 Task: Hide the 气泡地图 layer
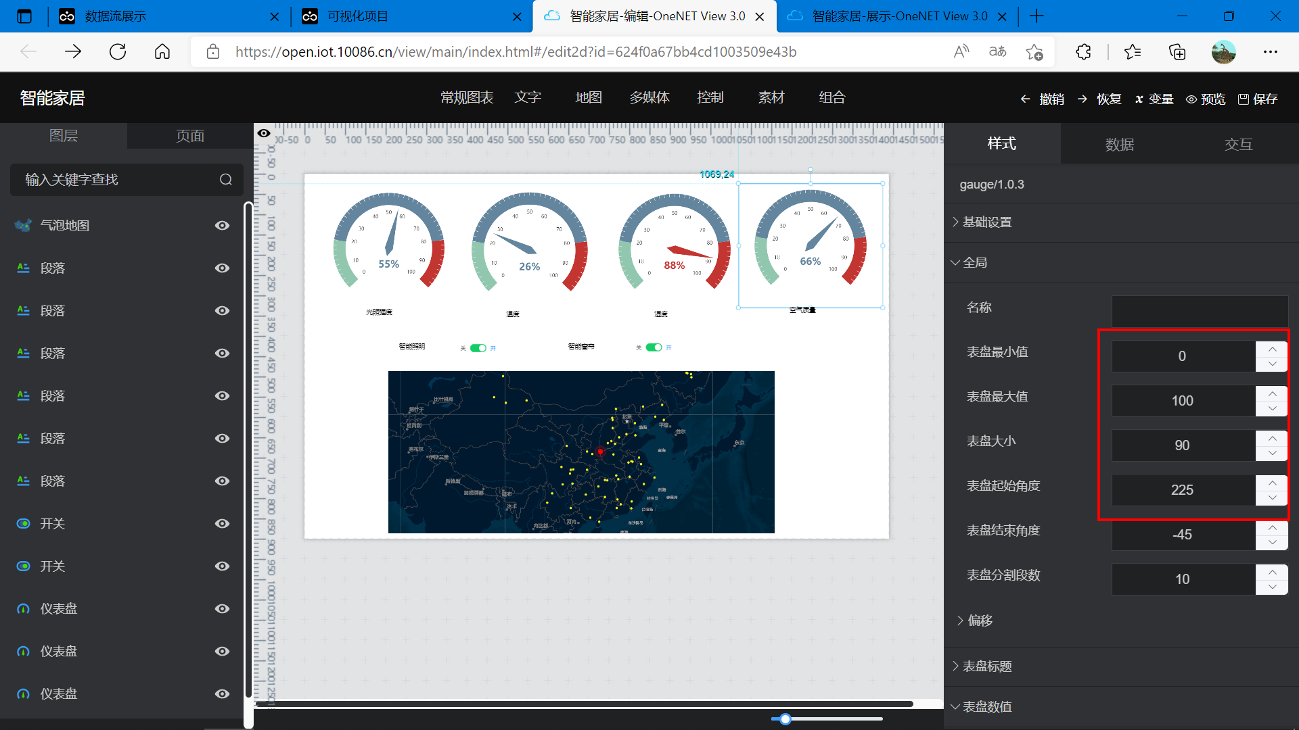(222, 225)
